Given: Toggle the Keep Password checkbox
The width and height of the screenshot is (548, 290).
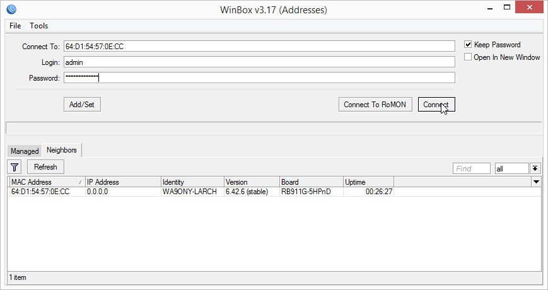Looking at the screenshot, I should click(468, 44).
